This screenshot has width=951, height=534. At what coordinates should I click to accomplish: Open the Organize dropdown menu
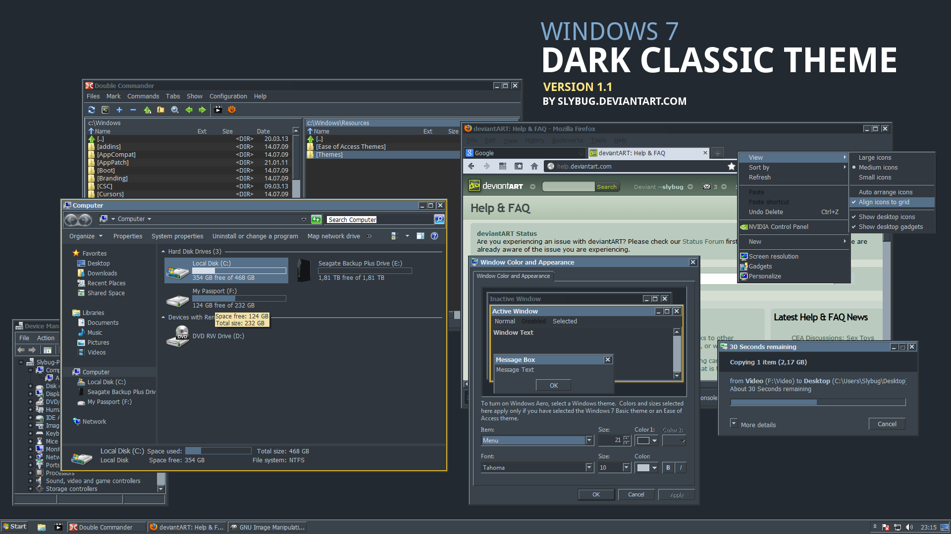[86, 236]
